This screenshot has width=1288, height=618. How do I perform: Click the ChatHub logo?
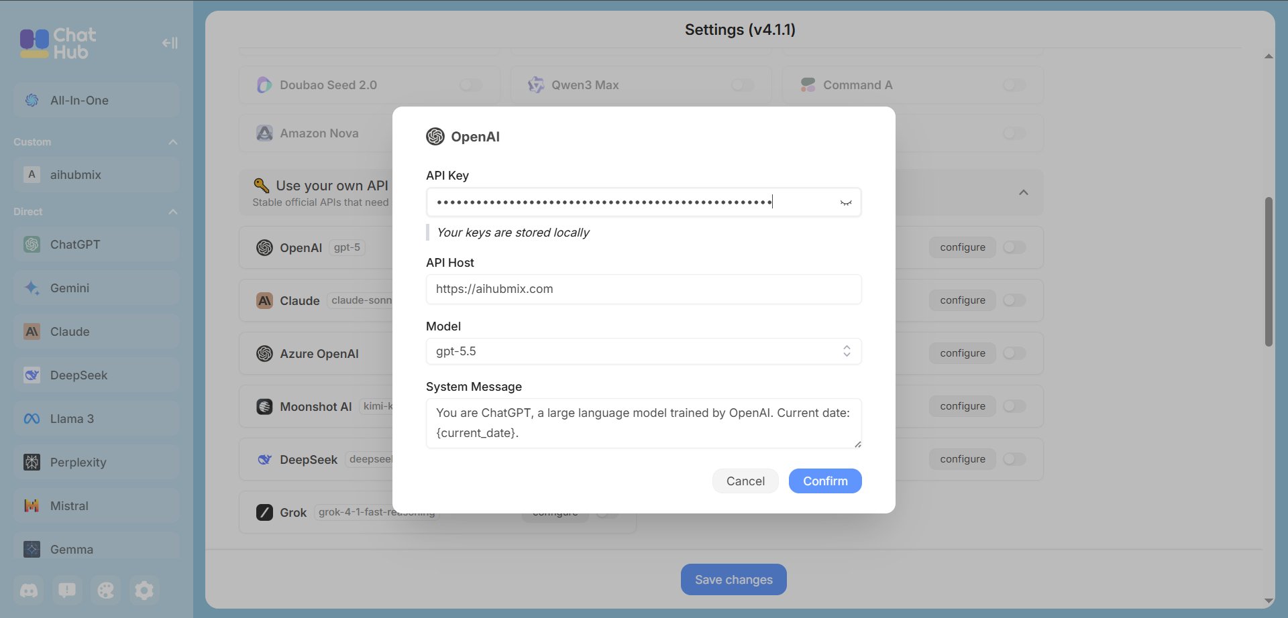tap(58, 43)
